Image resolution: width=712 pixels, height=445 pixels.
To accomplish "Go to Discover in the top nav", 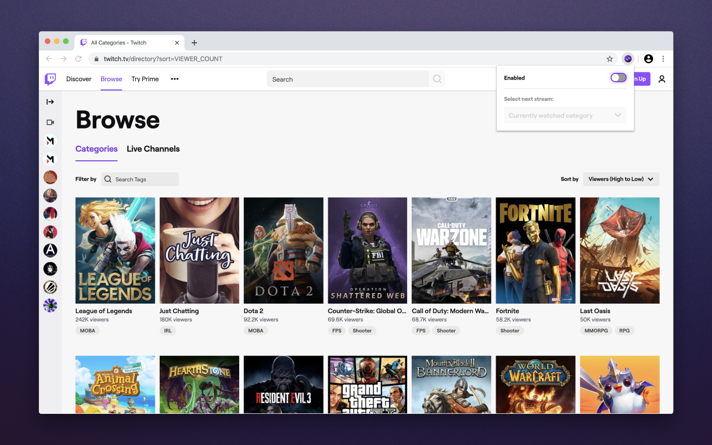I will tap(78, 79).
